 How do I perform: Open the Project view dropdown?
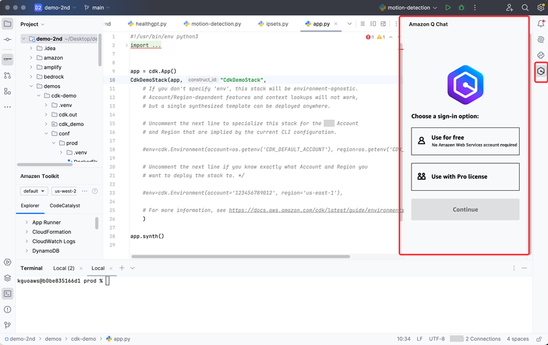(33, 24)
